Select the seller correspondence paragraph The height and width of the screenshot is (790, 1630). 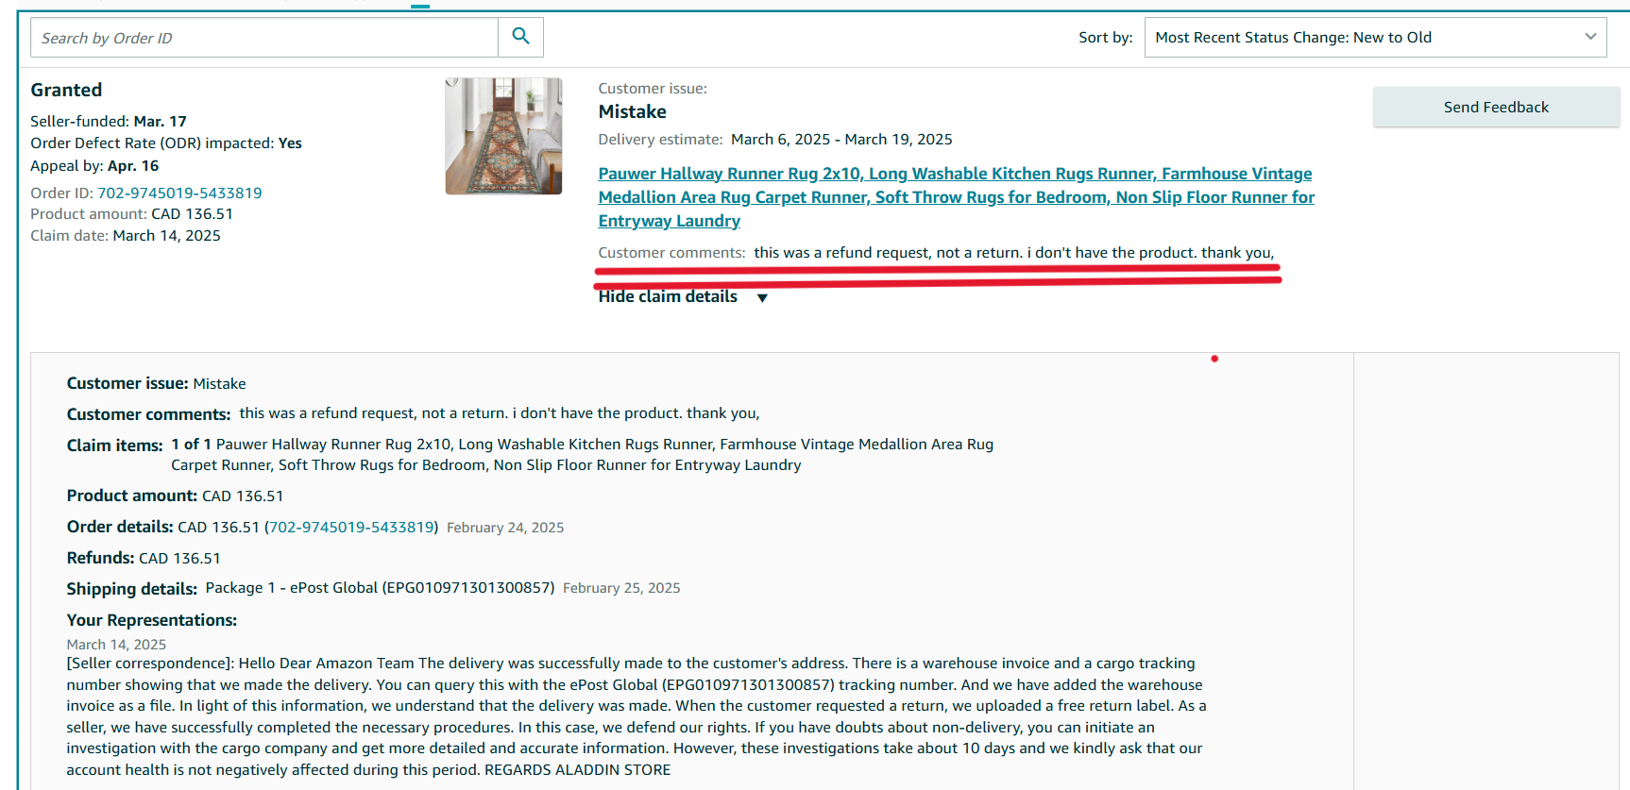[x=637, y=716]
